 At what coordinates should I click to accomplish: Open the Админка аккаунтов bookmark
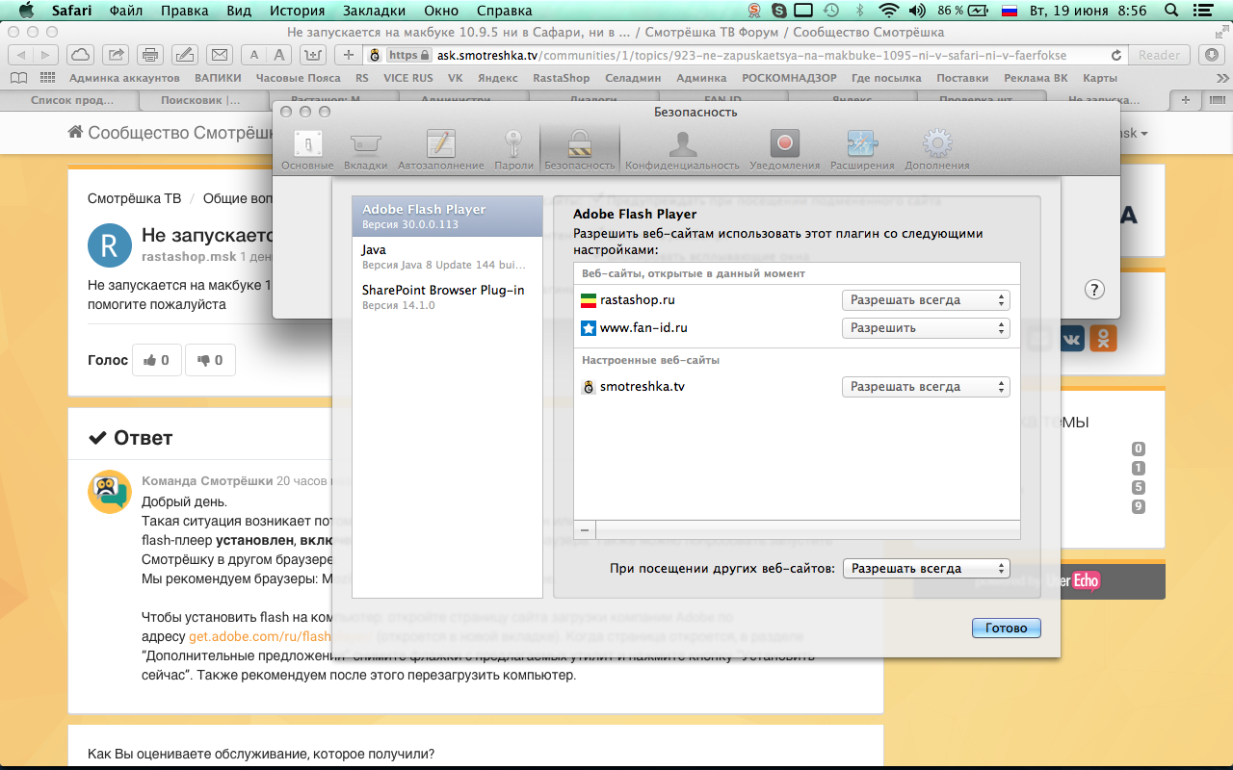pos(124,78)
